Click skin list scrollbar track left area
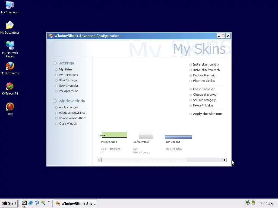The height and width of the screenshot is (208, 278). coord(144,160)
